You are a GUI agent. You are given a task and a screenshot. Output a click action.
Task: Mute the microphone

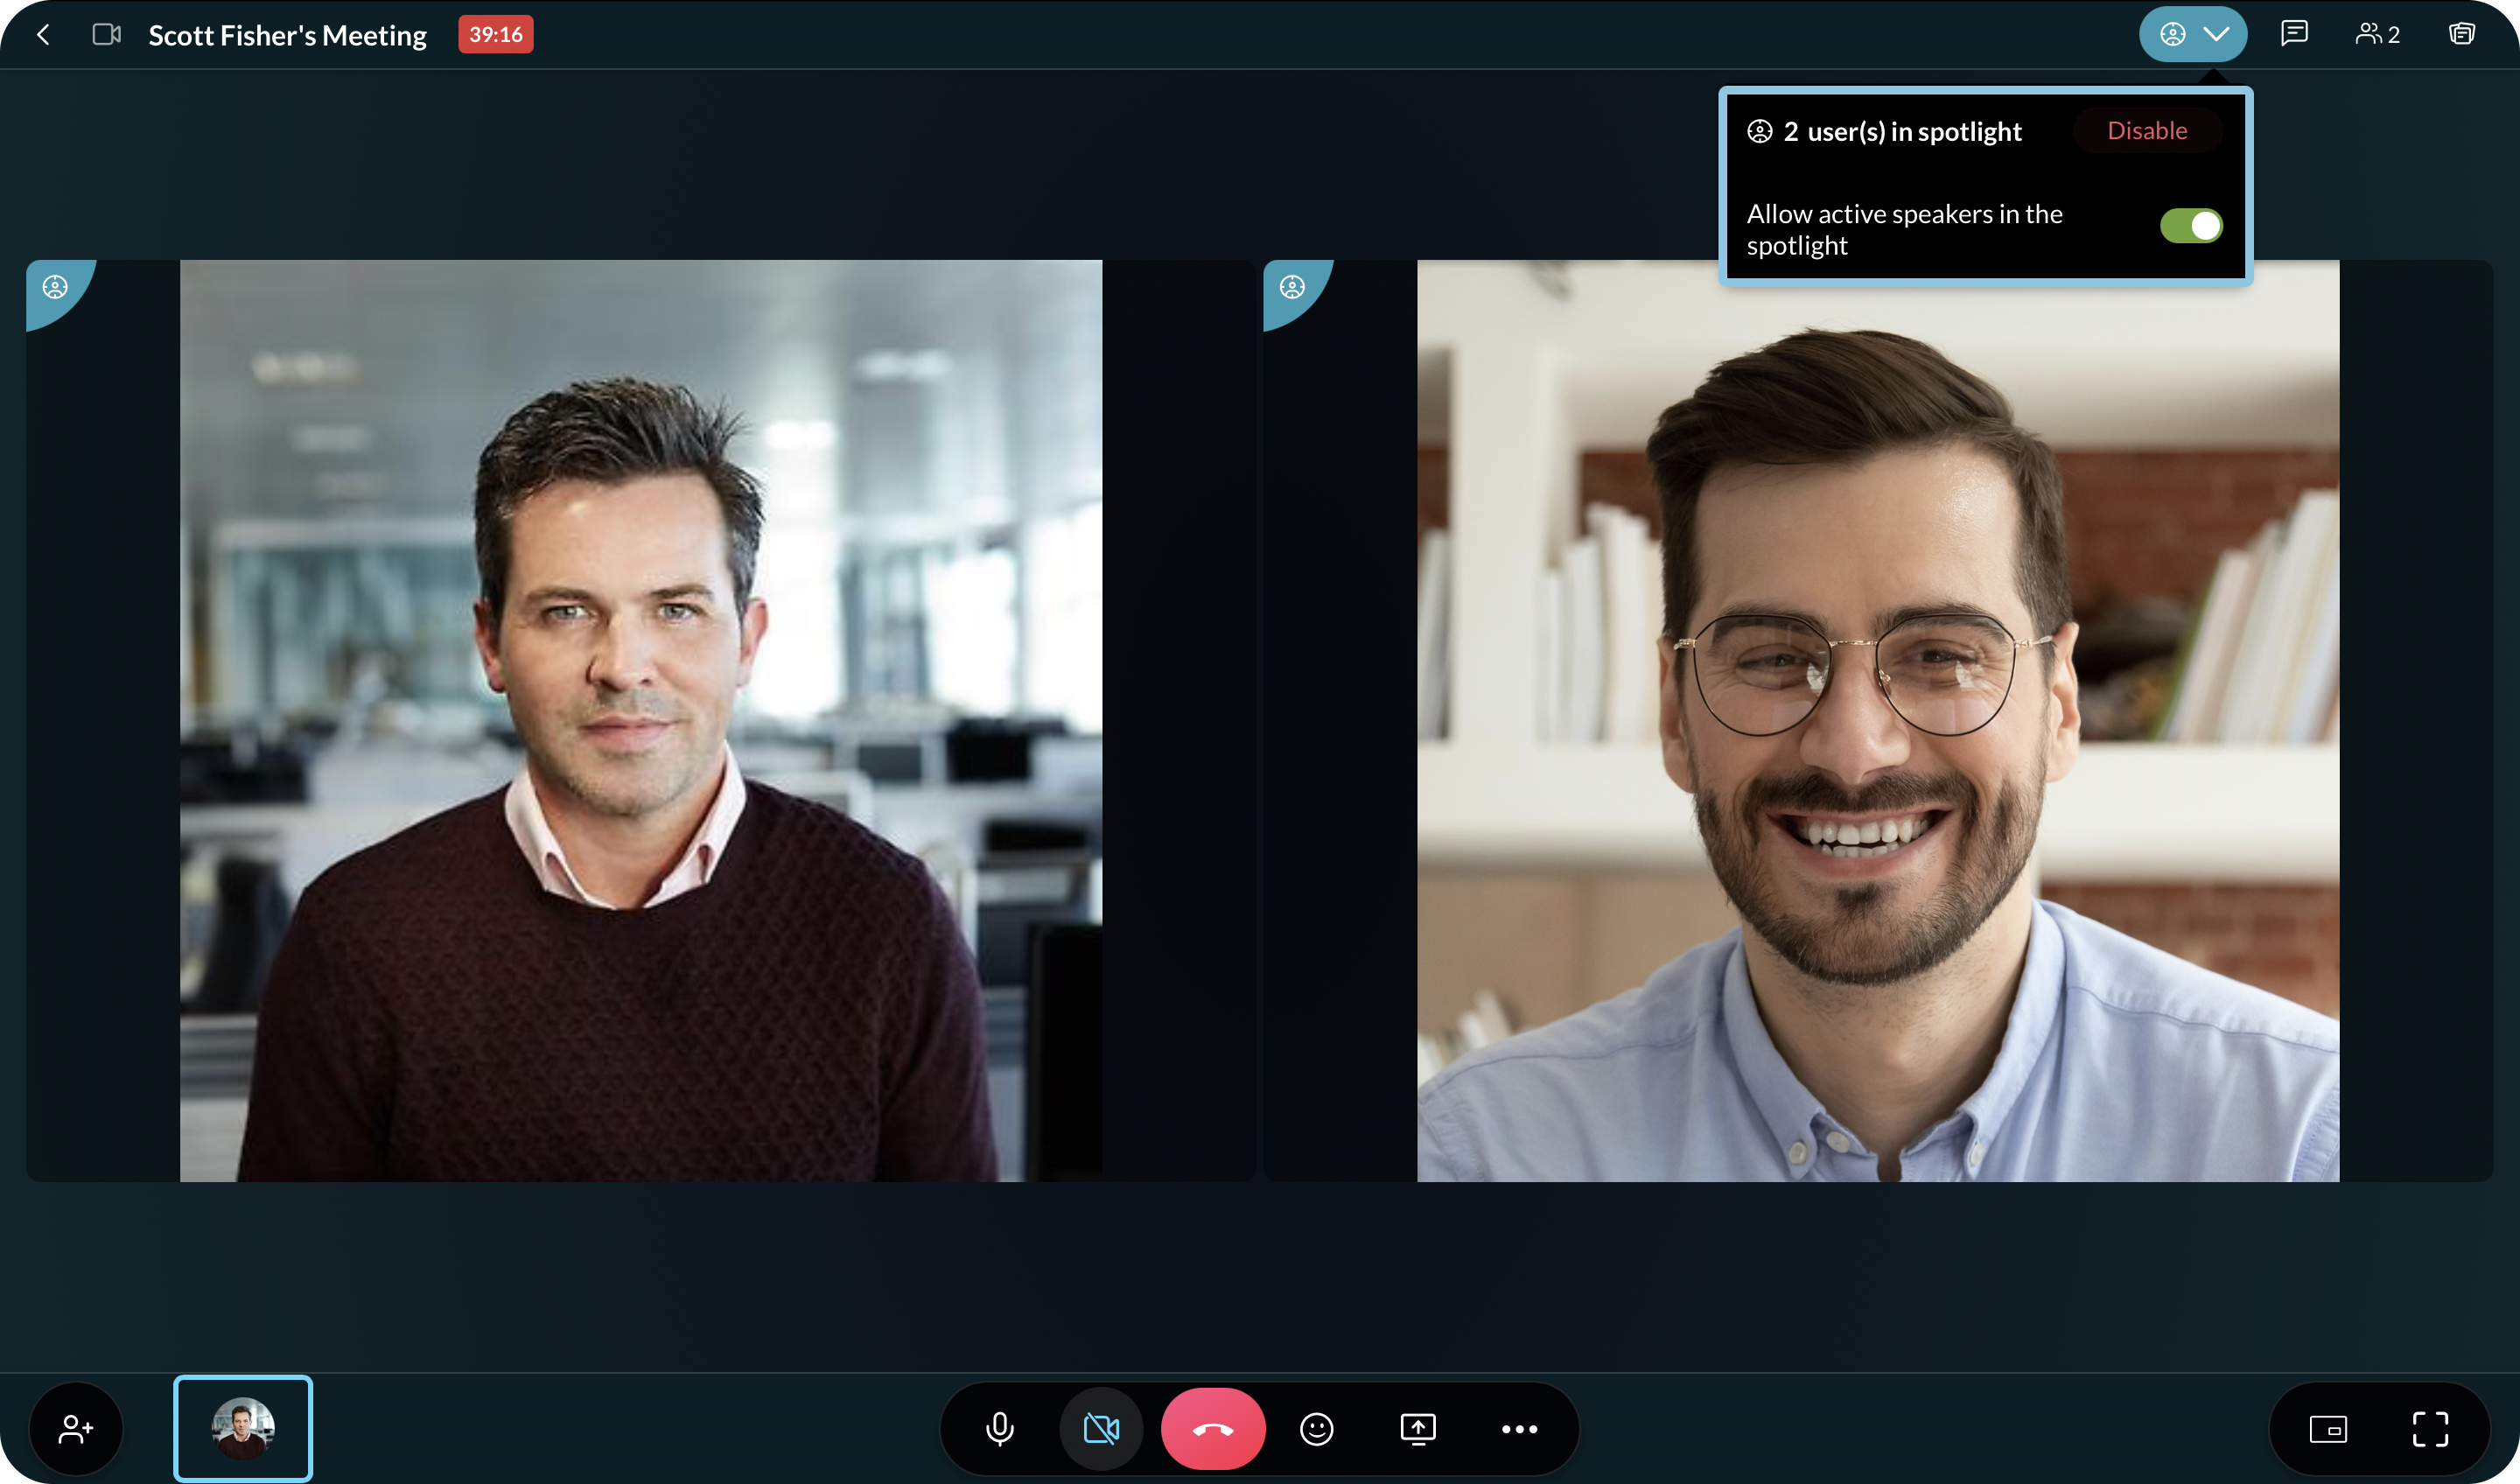pos(999,1429)
